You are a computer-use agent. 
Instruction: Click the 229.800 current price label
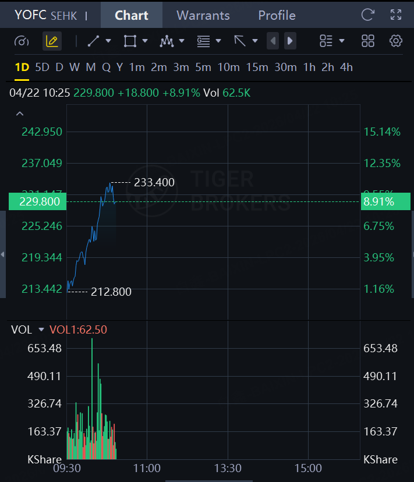click(x=38, y=202)
